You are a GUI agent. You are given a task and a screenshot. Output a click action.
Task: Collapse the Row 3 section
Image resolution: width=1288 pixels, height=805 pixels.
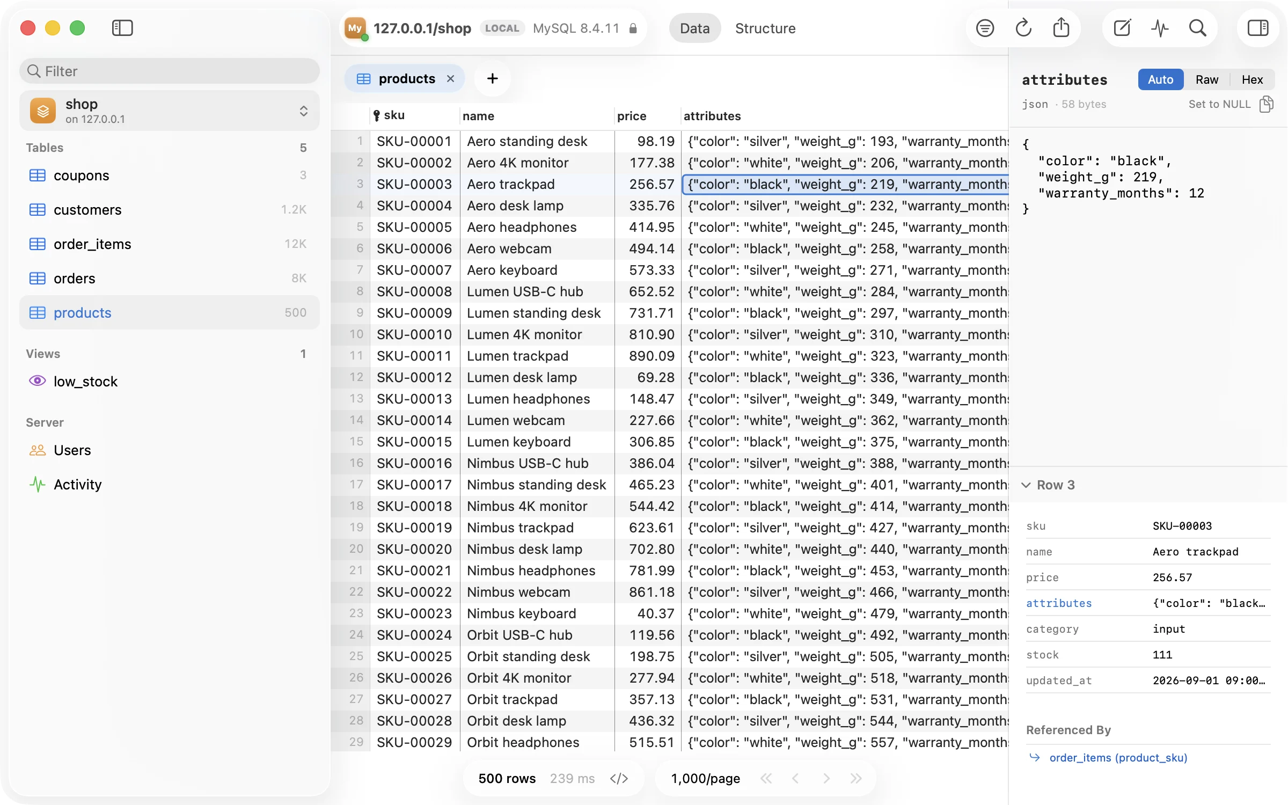[x=1026, y=485]
